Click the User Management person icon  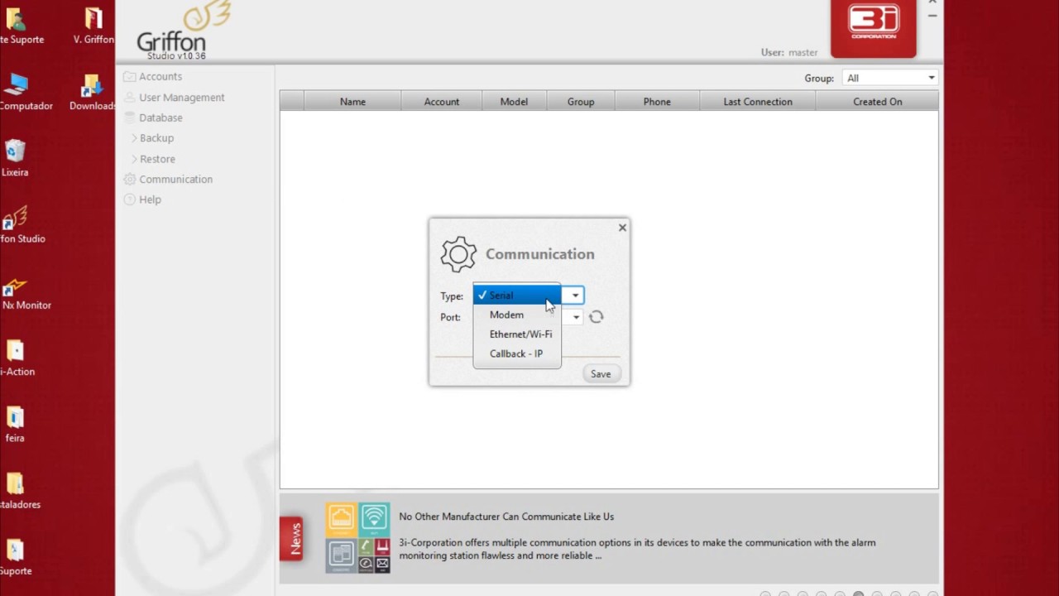[x=129, y=97]
